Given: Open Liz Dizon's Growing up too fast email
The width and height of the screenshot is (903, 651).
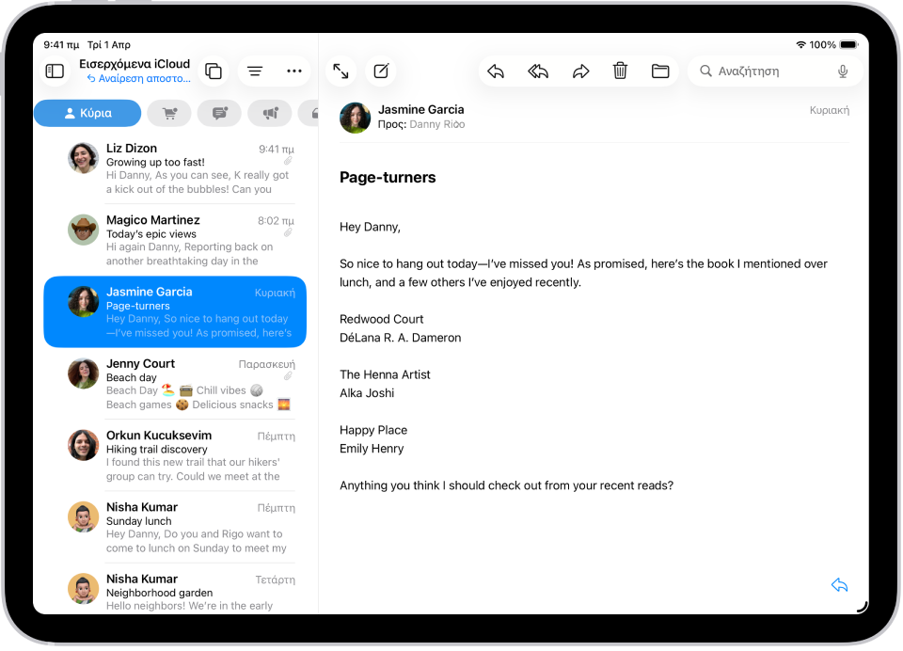Looking at the screenshot, I should [175, 168].
